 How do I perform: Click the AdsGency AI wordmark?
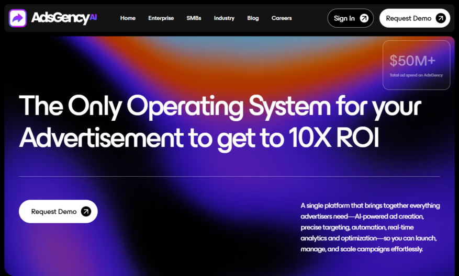[64, 18]
